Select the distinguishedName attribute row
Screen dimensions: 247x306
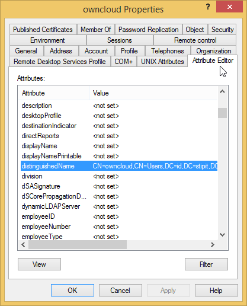[119, 166]
